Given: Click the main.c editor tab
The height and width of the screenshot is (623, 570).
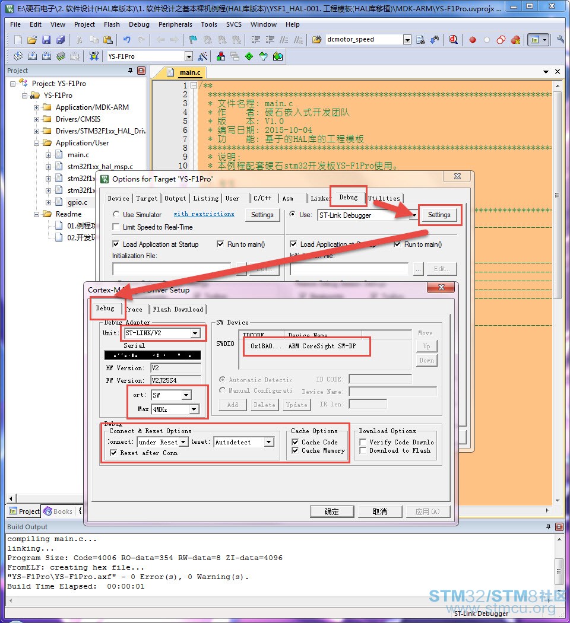Looking at the screenshot, I should [189, 72].
